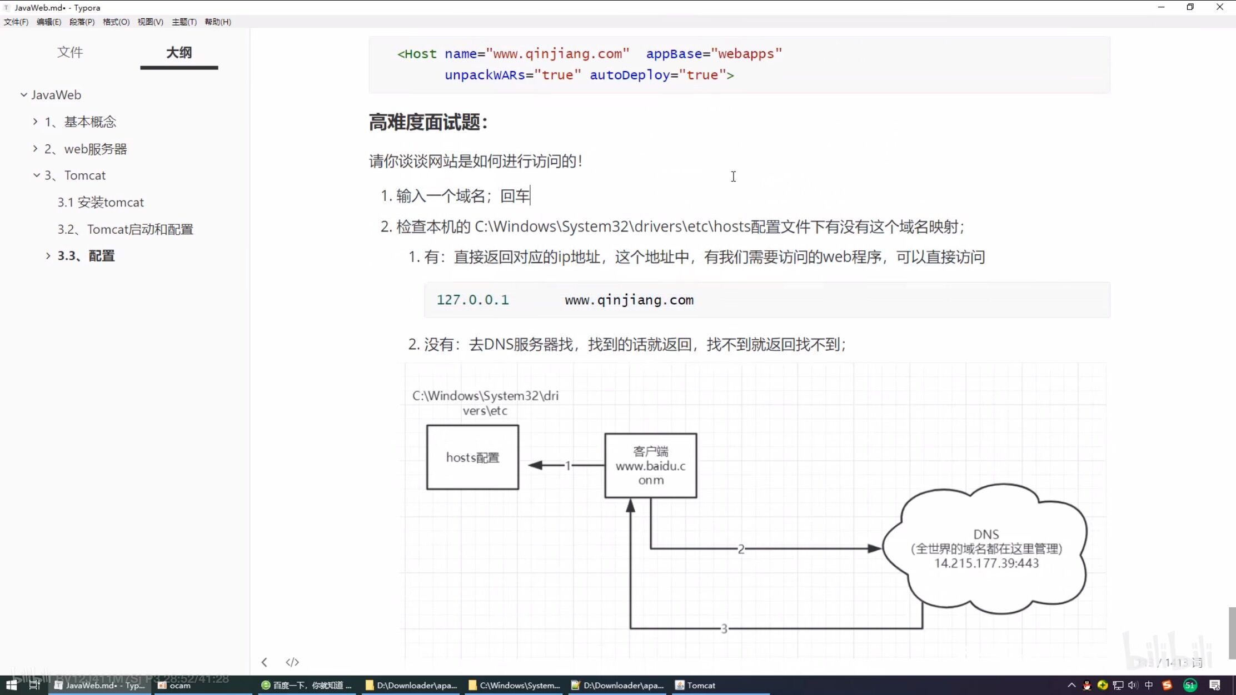Image resolution: width=1236 pixels, height=695 pixels.
Task: Click the vertical scrollbar thumb
Action: pyautogui.click(x=1232, y=633)
